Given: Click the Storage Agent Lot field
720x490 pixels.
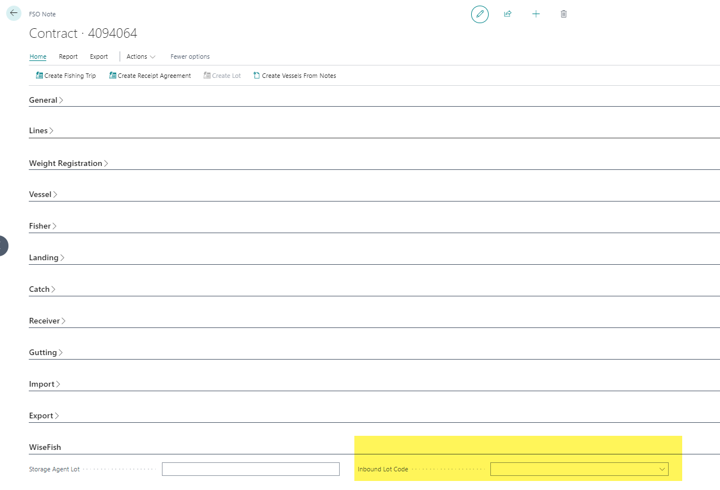Looking at the screenshot, I should click(251, 469).
